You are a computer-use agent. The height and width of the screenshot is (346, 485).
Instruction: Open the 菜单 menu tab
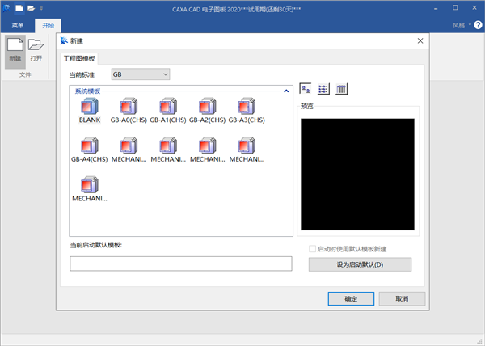pos(18,26)
